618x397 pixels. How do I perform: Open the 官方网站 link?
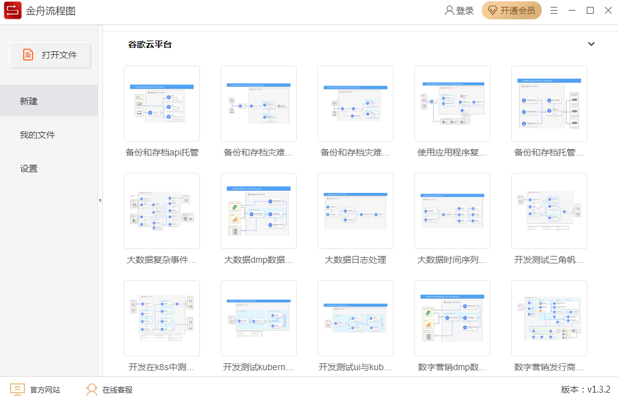[45, 390]
